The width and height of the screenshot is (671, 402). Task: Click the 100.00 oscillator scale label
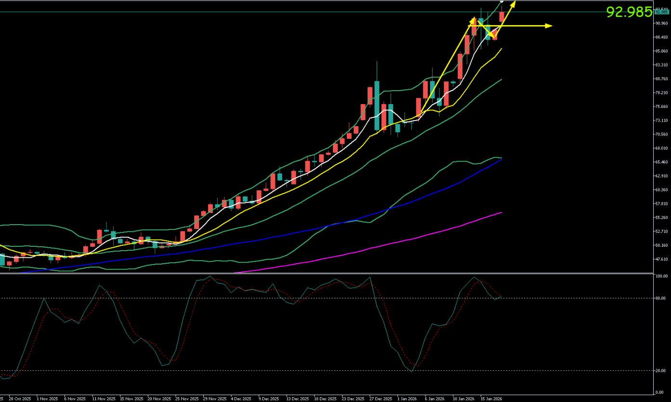pos(660,276)
